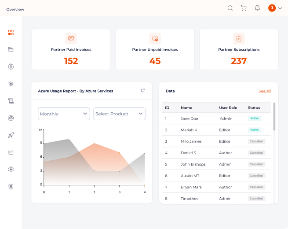Open the rocket launch sidebar icon
The height and width of the screenshot is (229, 288).
pyautogui.click(x=11, y=135)
